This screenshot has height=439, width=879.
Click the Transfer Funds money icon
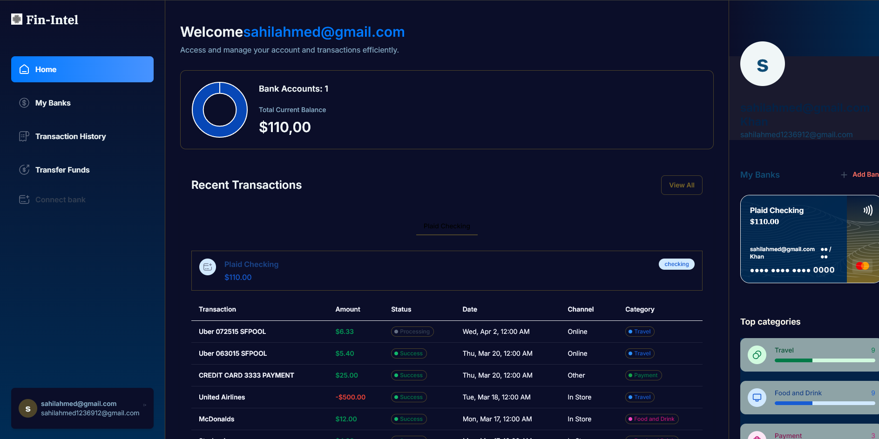24,170
